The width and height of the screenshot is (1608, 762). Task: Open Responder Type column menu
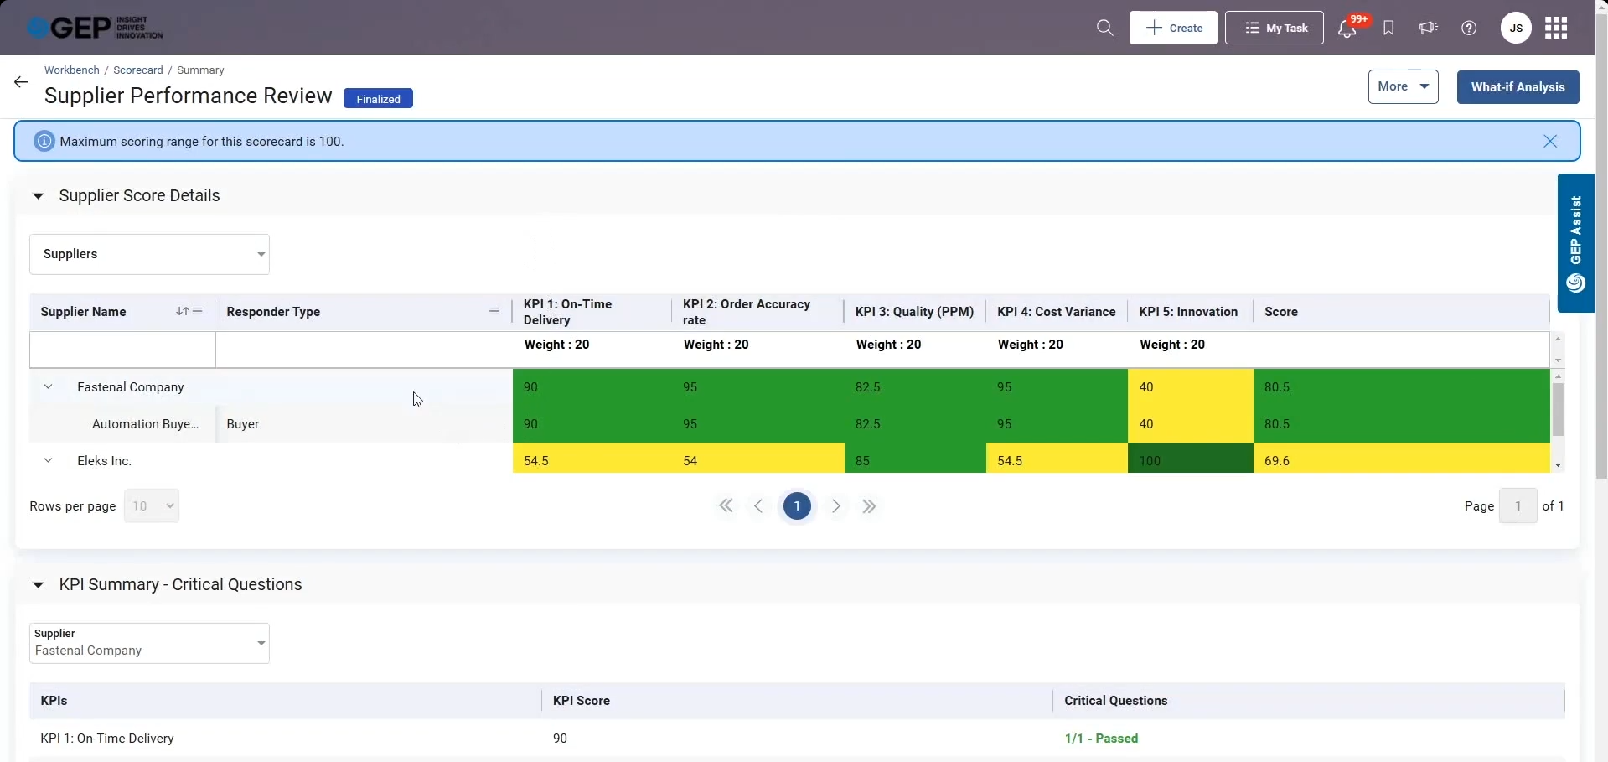(x=494, y=312)
